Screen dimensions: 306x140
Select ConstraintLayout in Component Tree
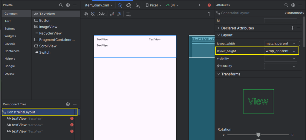(41, 112)
